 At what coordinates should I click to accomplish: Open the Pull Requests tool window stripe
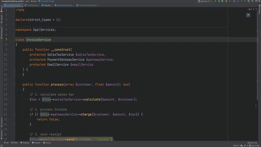click(x=2, y=33)
